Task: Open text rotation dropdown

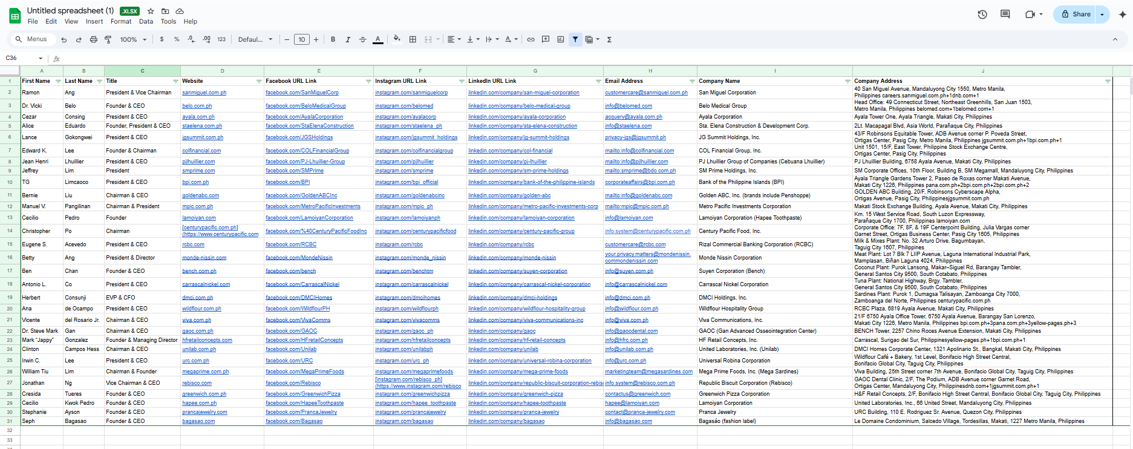Action: pos(511,39)
